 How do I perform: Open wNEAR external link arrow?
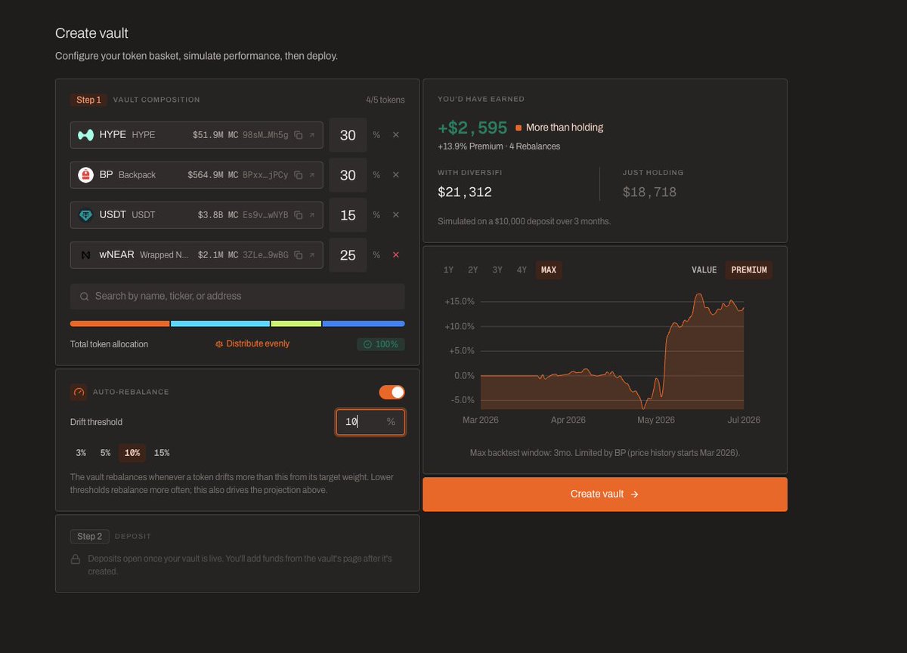(312, 255)
